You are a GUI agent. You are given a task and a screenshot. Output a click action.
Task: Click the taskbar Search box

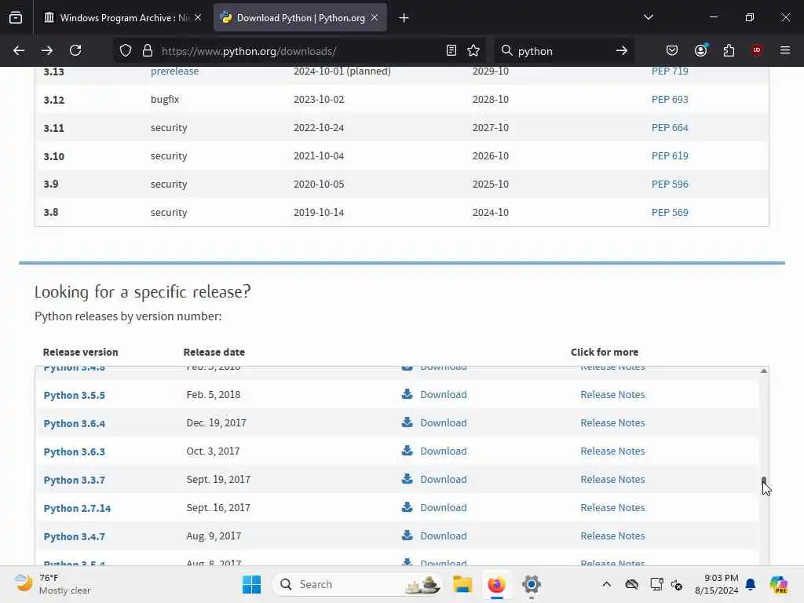(357, 584)
